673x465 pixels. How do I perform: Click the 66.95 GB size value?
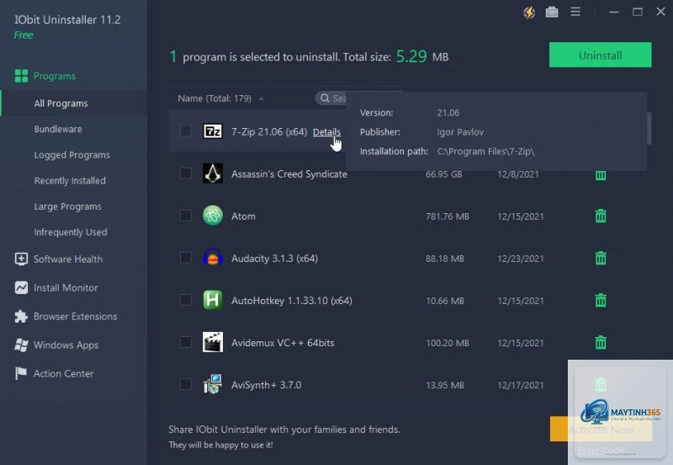point(444,174)
